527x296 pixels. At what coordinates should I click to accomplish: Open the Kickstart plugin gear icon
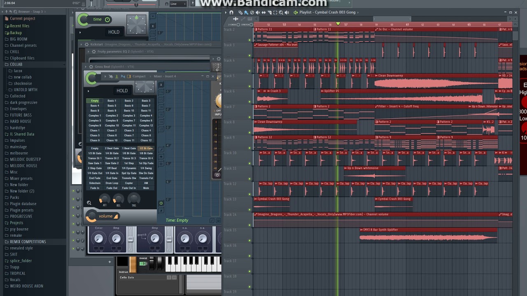87,44
